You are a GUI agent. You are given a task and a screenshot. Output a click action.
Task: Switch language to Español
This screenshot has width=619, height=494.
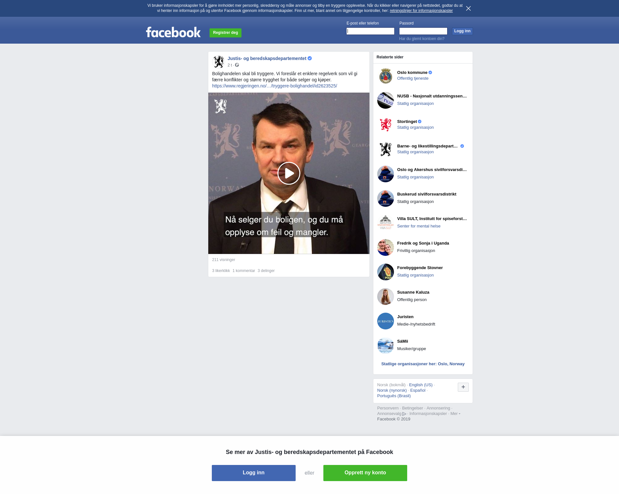click(418, 390)
